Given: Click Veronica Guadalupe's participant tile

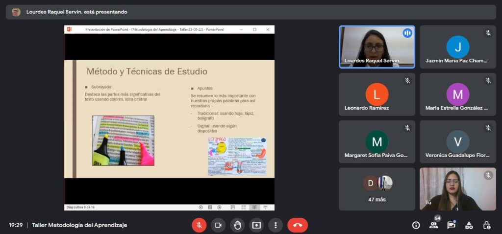Looking at the screenshot, I should click(457, 142).
